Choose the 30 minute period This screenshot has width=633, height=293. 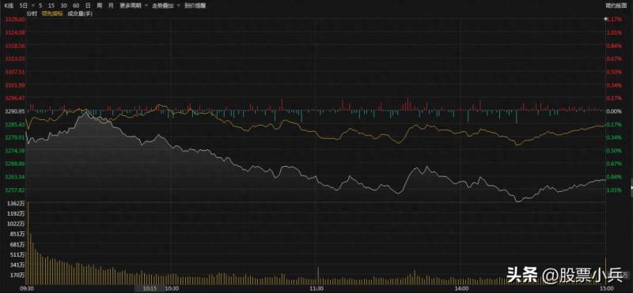[63, 6]
